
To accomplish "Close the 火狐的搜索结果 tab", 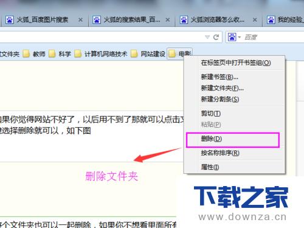I will [168, 20].
